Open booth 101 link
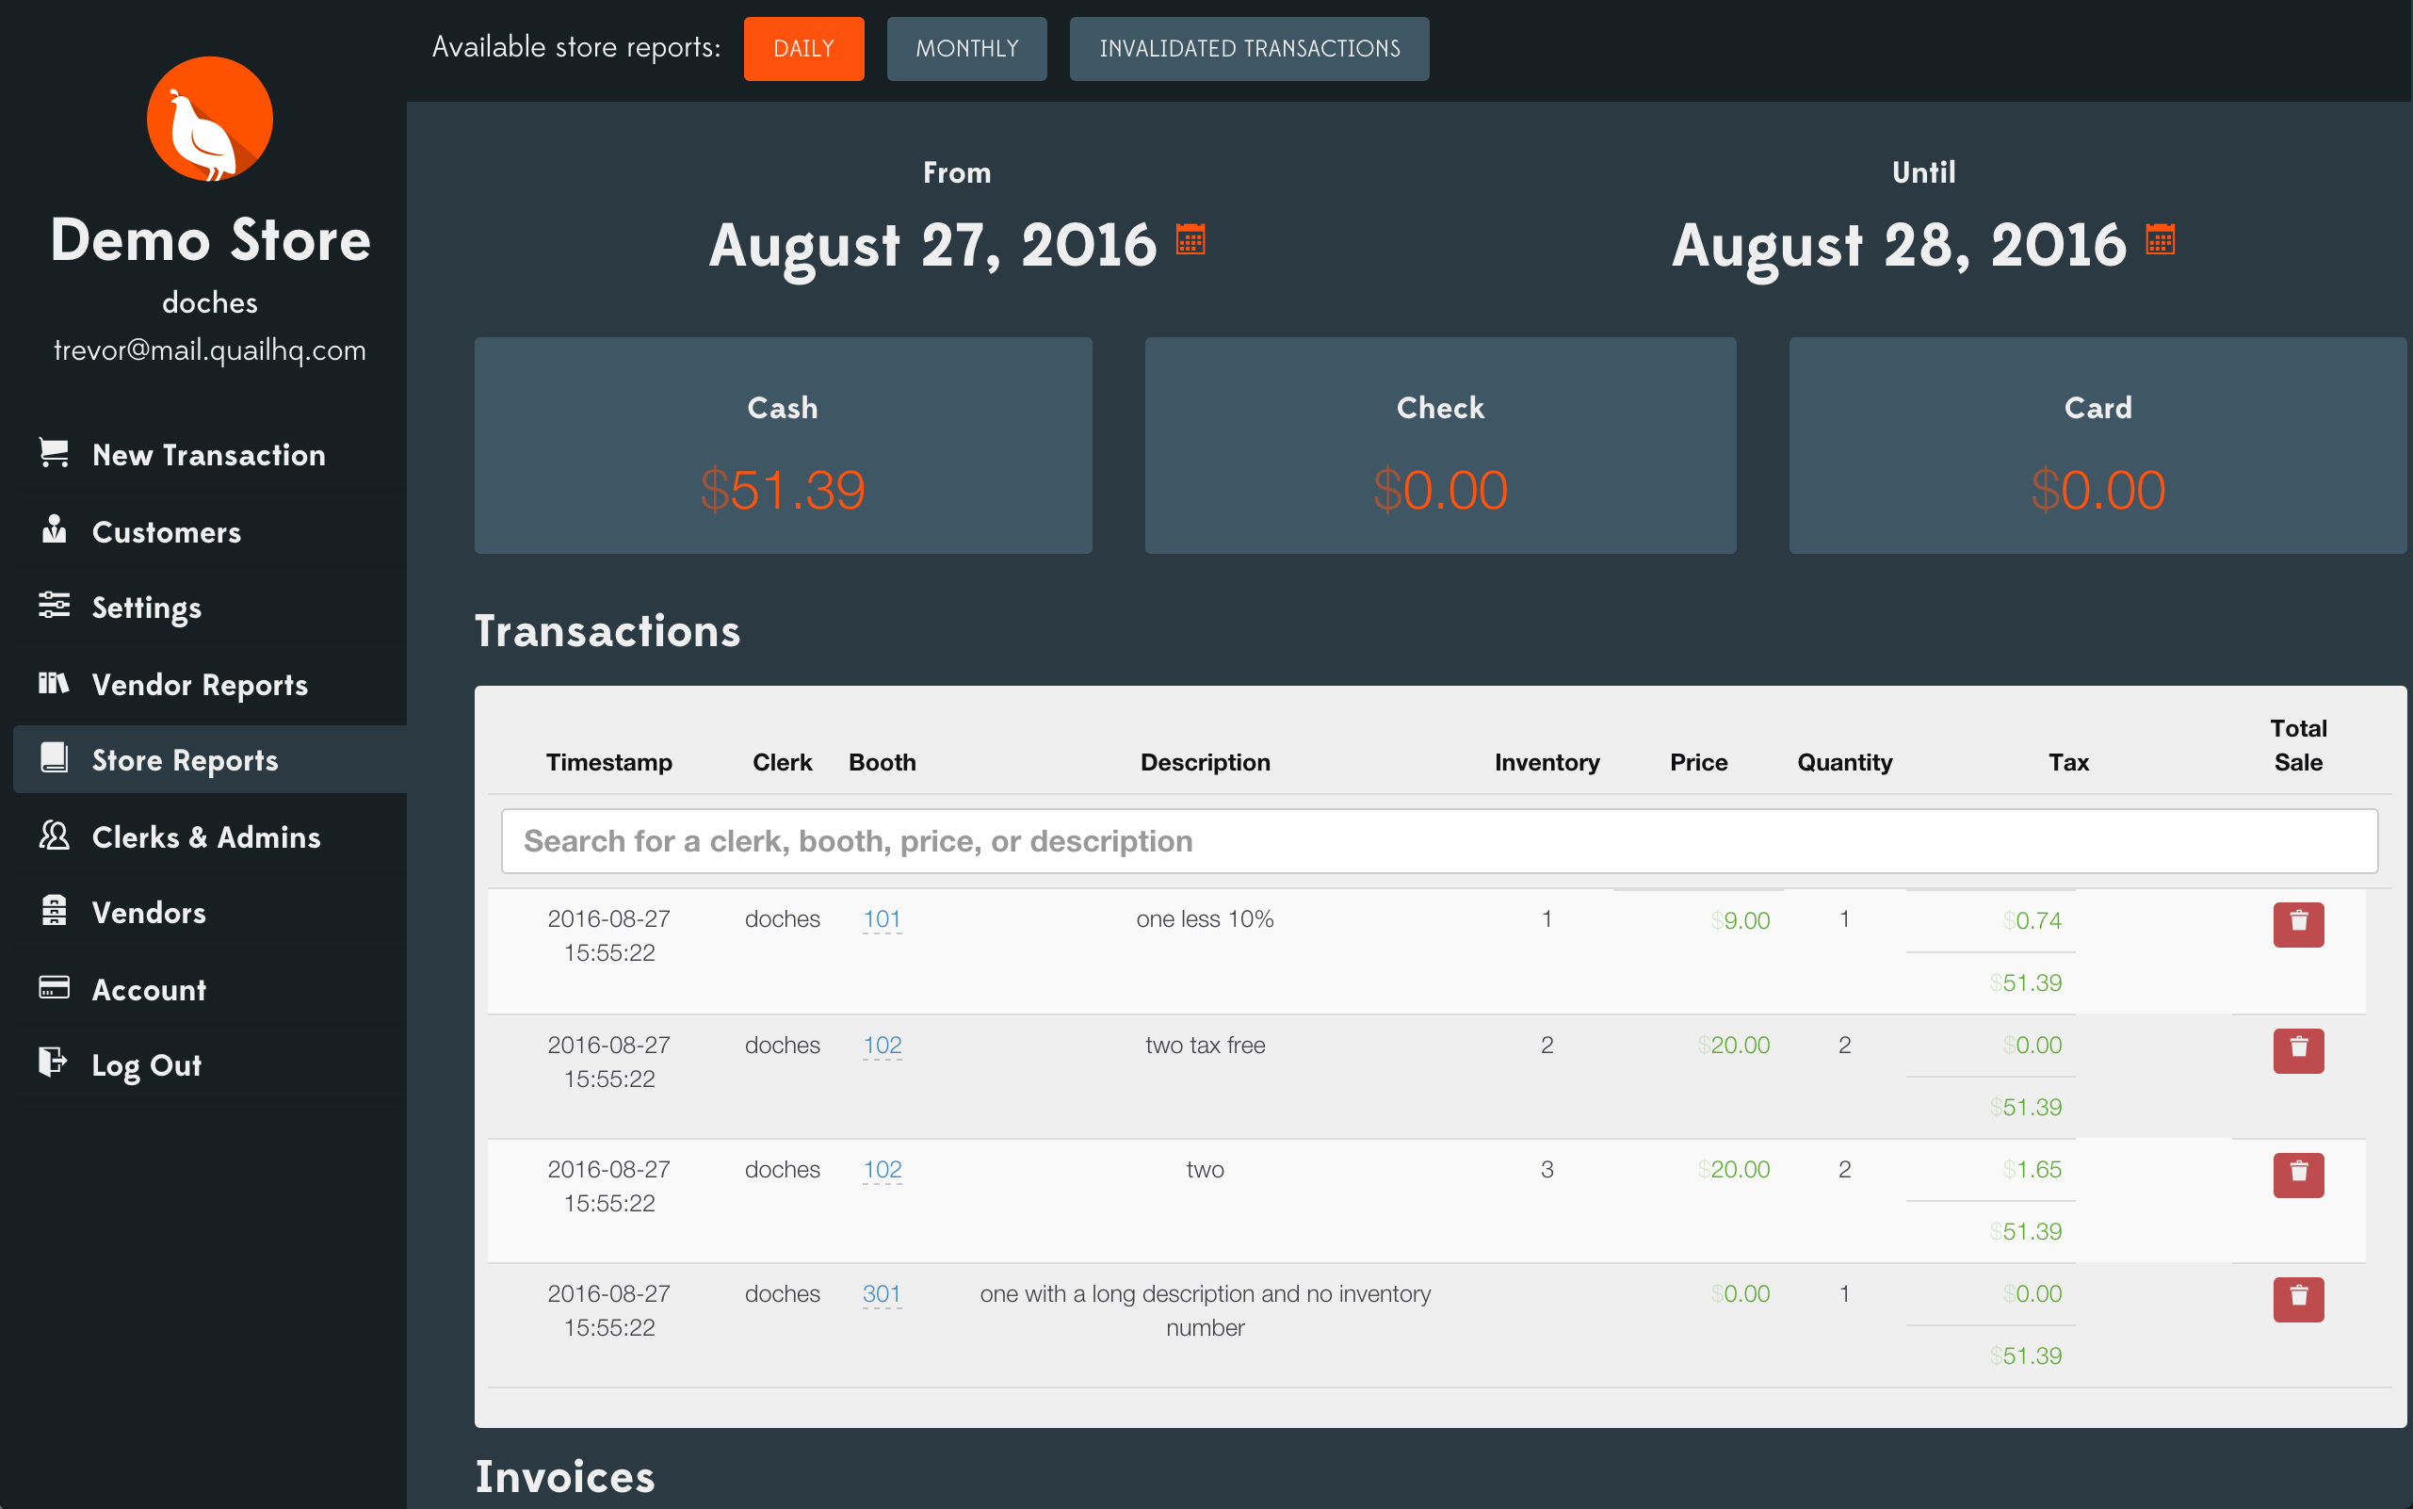The height and width of the screenshot is (1509, 2413). (x=882, y=918)
